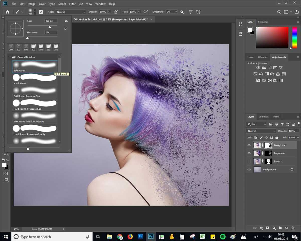301x241 pixels.
Task: Switch to the Channels tab
Action: [263, 116]
